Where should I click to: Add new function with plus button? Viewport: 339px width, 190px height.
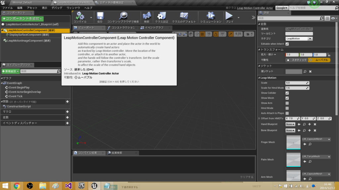tap(67, 102)
